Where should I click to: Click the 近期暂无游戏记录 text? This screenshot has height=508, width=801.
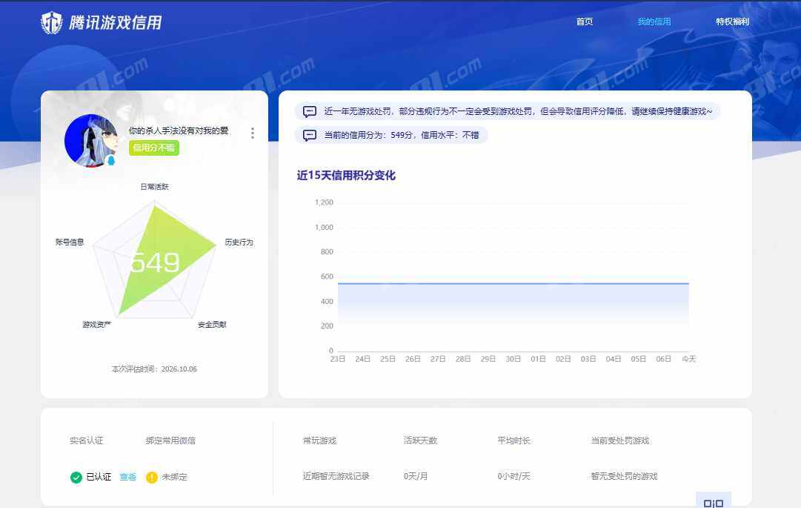coord(336,476)
